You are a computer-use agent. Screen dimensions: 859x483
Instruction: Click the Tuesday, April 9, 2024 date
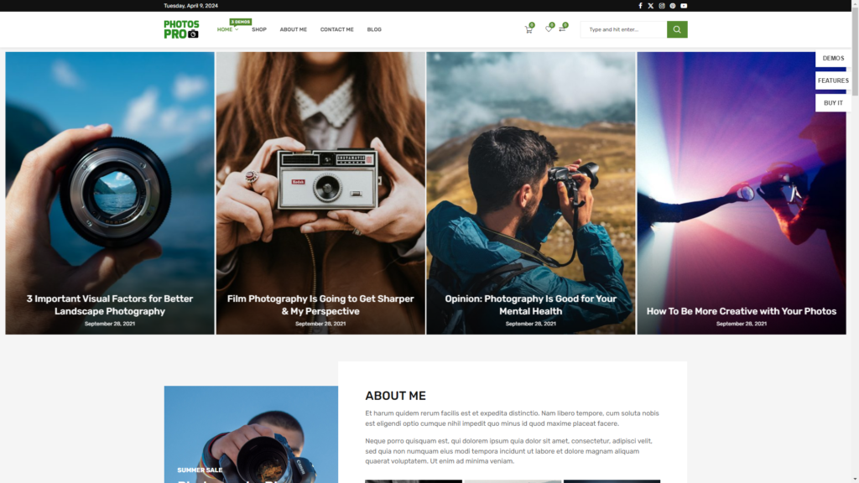190,6
